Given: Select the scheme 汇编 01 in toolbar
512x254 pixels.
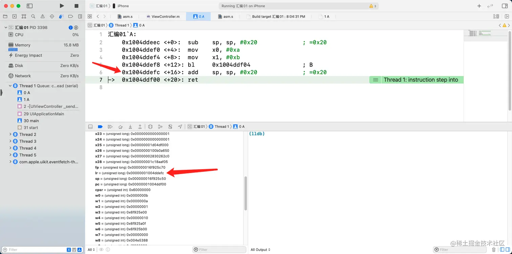Looking at the screenshot, I should click(x=99, y=6).
